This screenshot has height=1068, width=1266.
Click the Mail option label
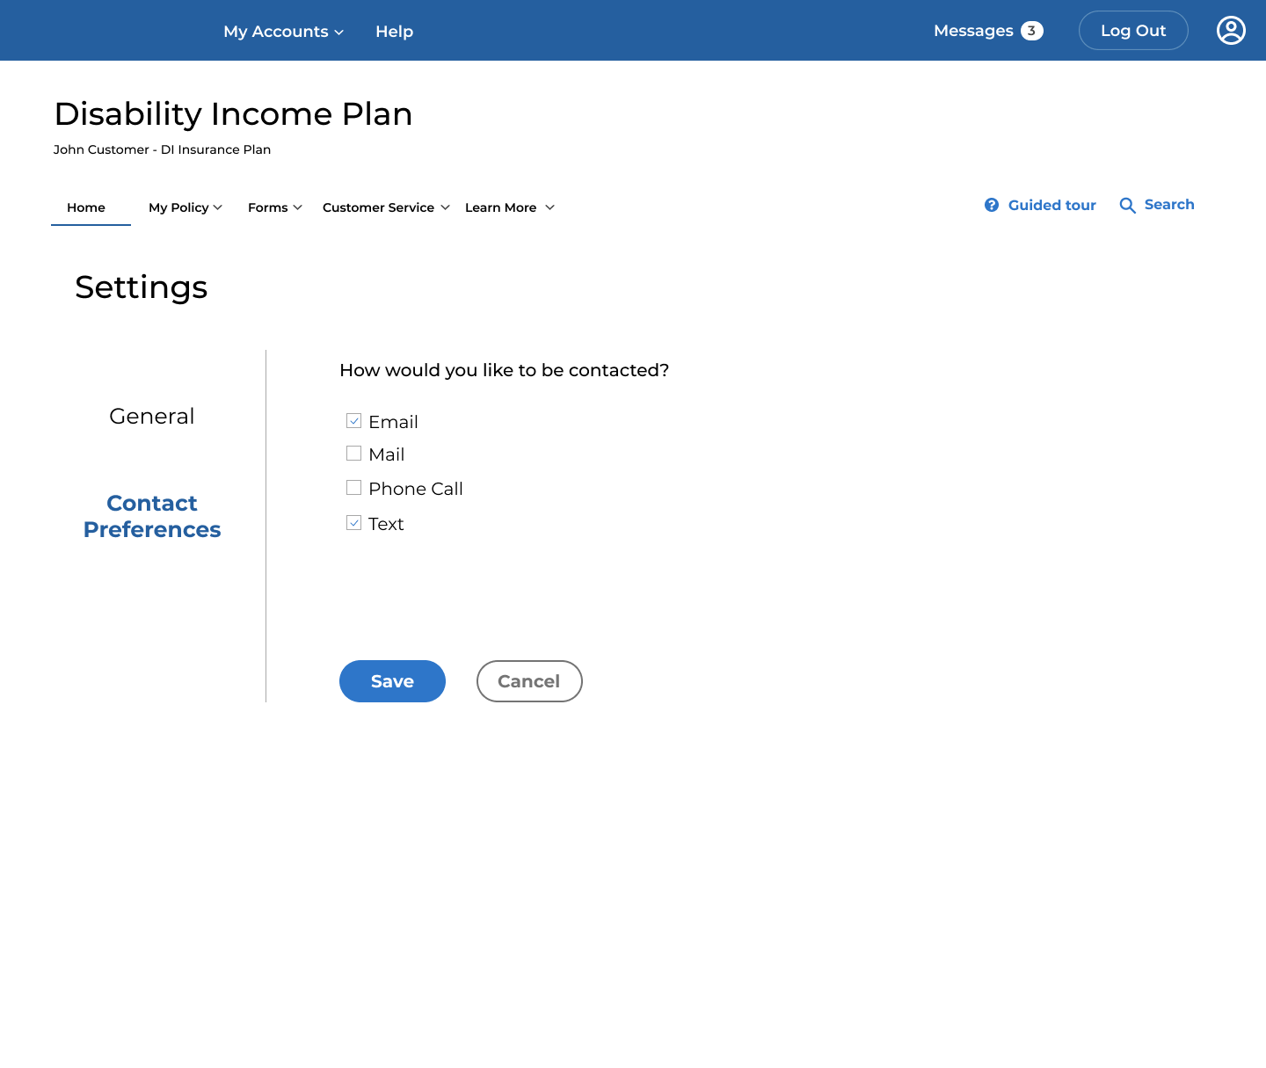387,454
